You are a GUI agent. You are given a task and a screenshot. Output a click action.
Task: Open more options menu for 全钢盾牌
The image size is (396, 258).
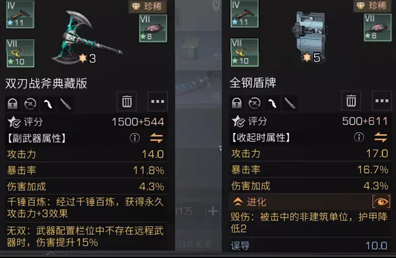coord(382,101)
